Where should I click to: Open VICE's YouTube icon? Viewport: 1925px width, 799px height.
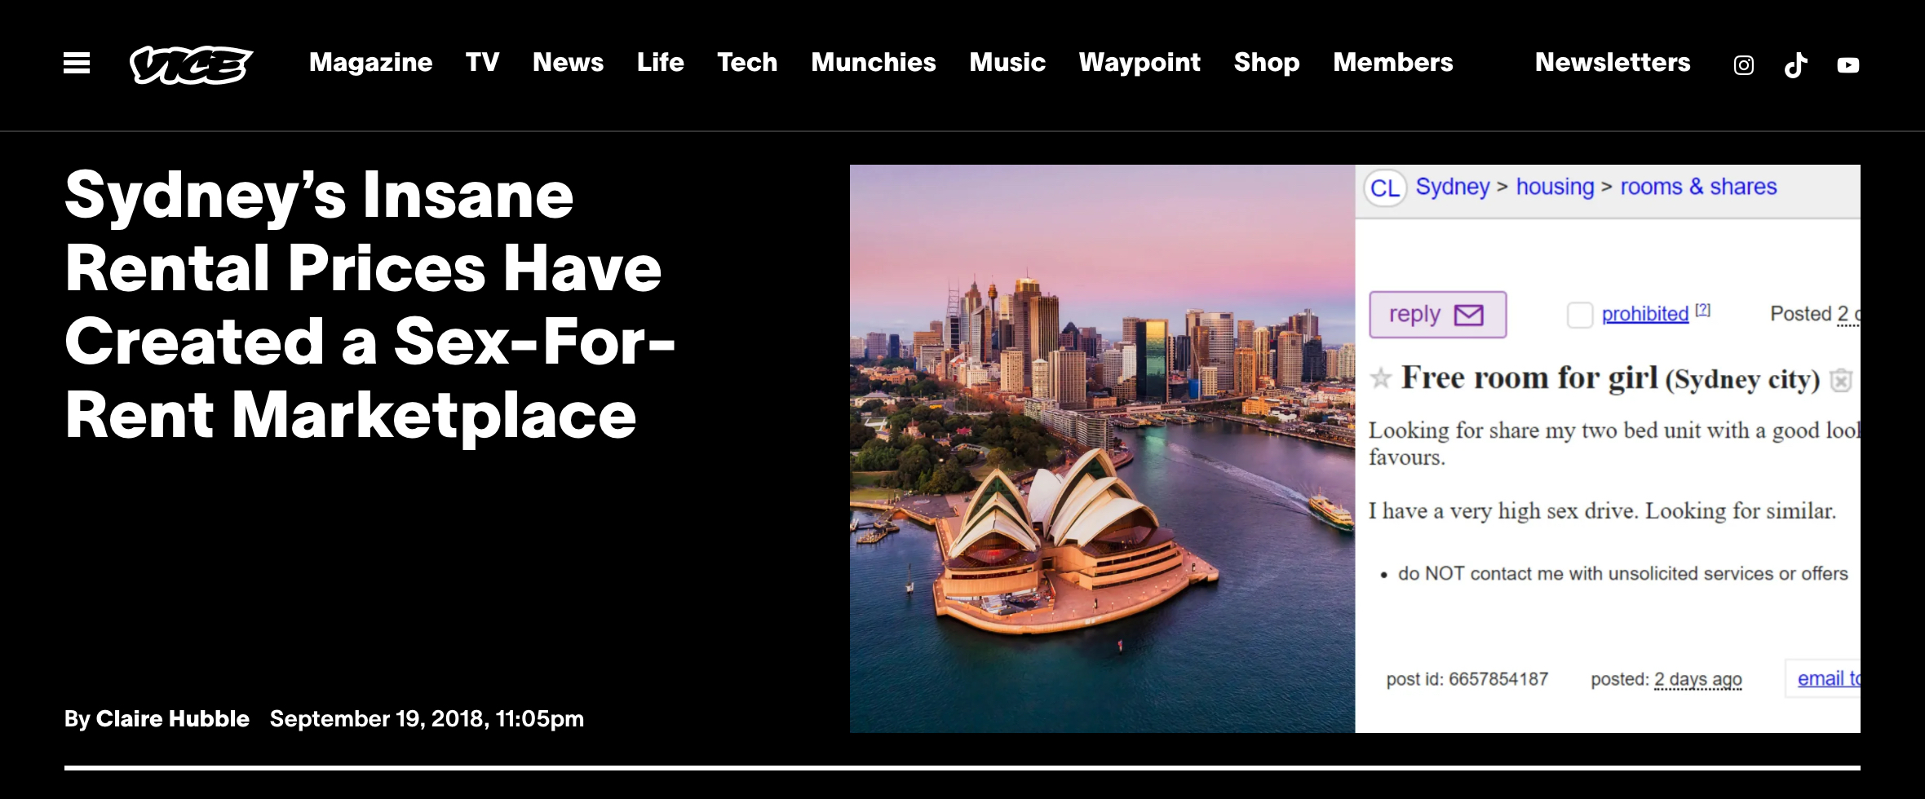pyautogui.click(x=1848, y=65)
